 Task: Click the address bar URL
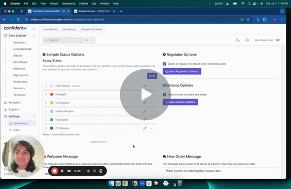point(67,19)
